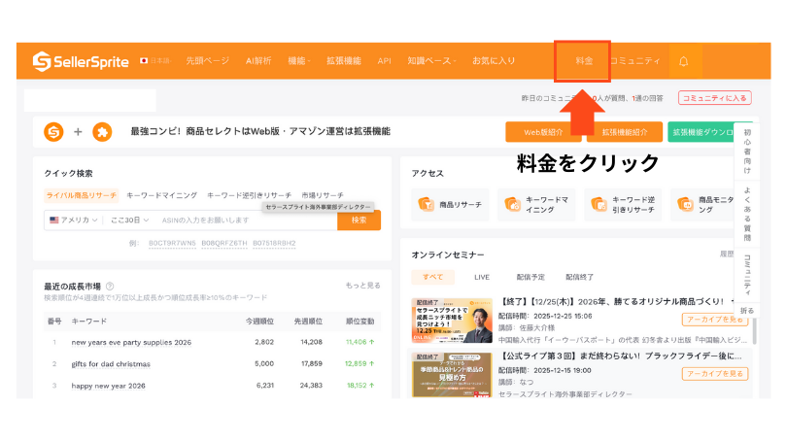
Task: Expand the ここ30日 period dropdown
Action: pyautogui.click(x=129, y=220)
